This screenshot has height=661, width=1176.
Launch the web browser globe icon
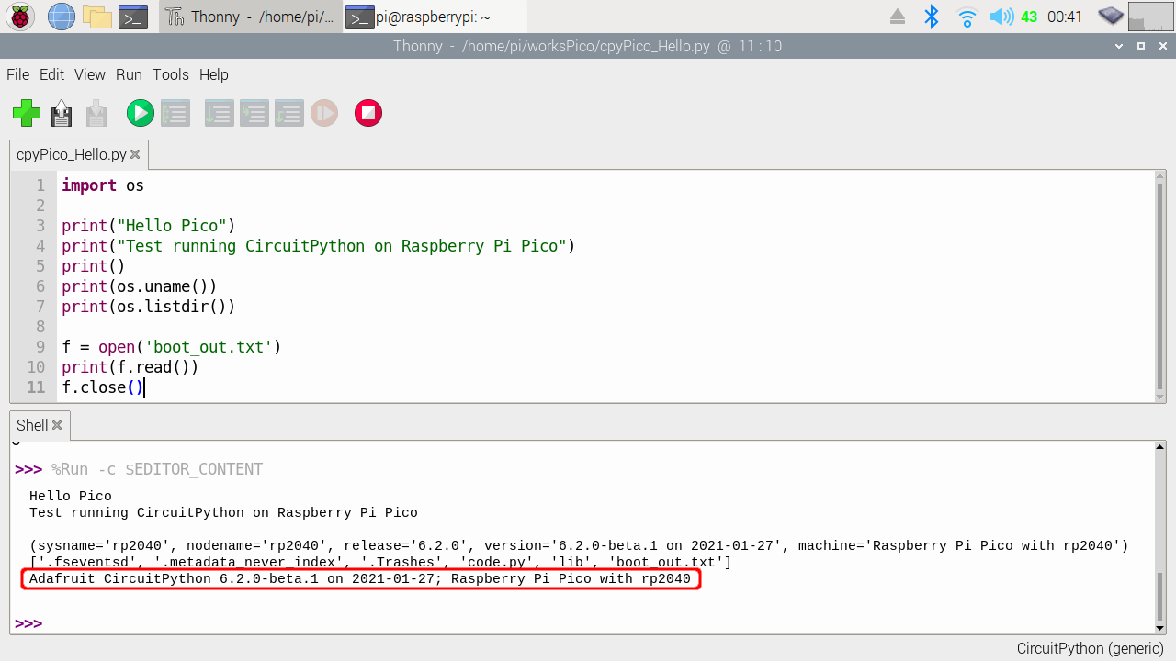coord(61,17)
